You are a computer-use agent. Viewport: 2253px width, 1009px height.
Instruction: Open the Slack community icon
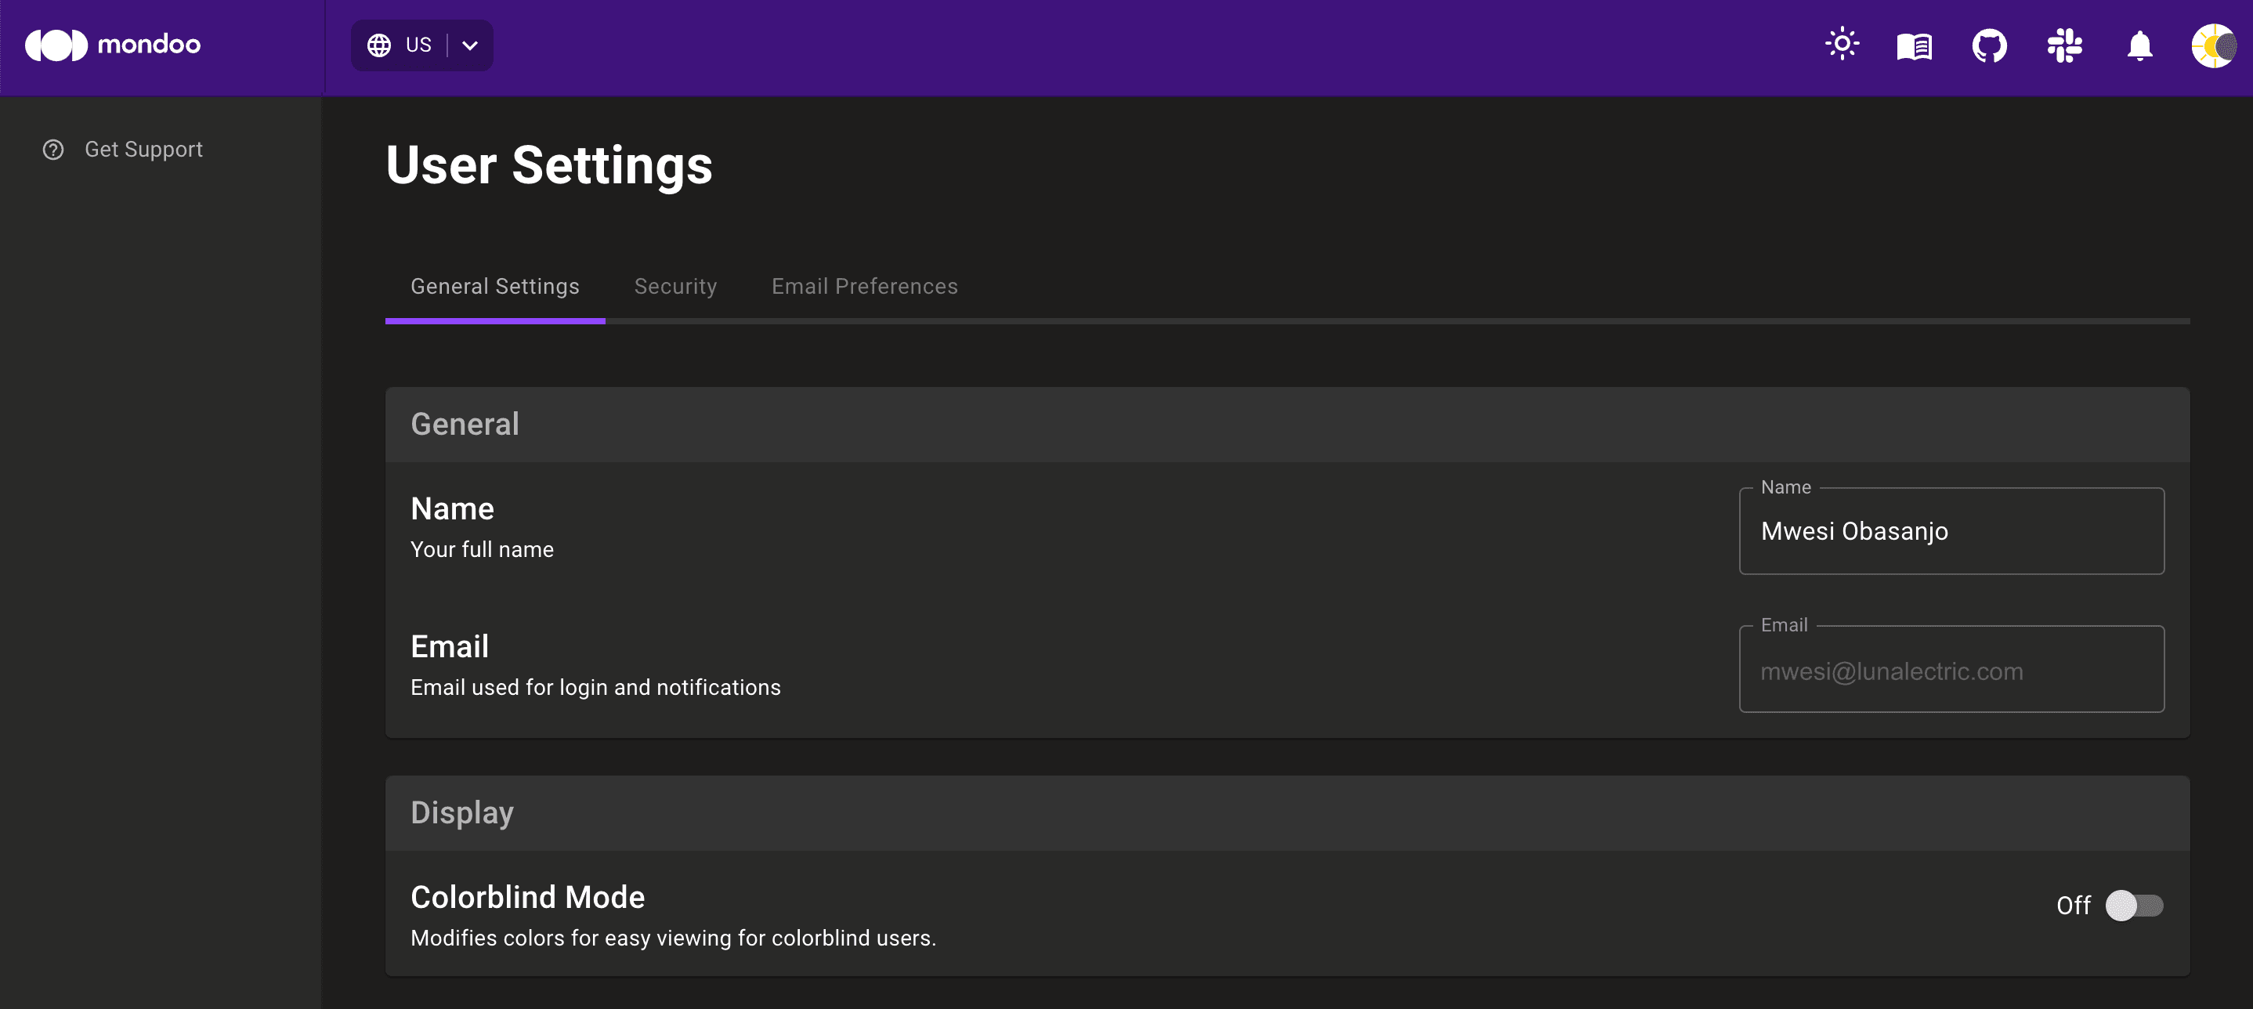coord(2065,45)
